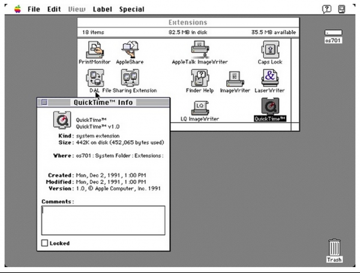Open the Special menu
The image size is (360, 273).
131,9
